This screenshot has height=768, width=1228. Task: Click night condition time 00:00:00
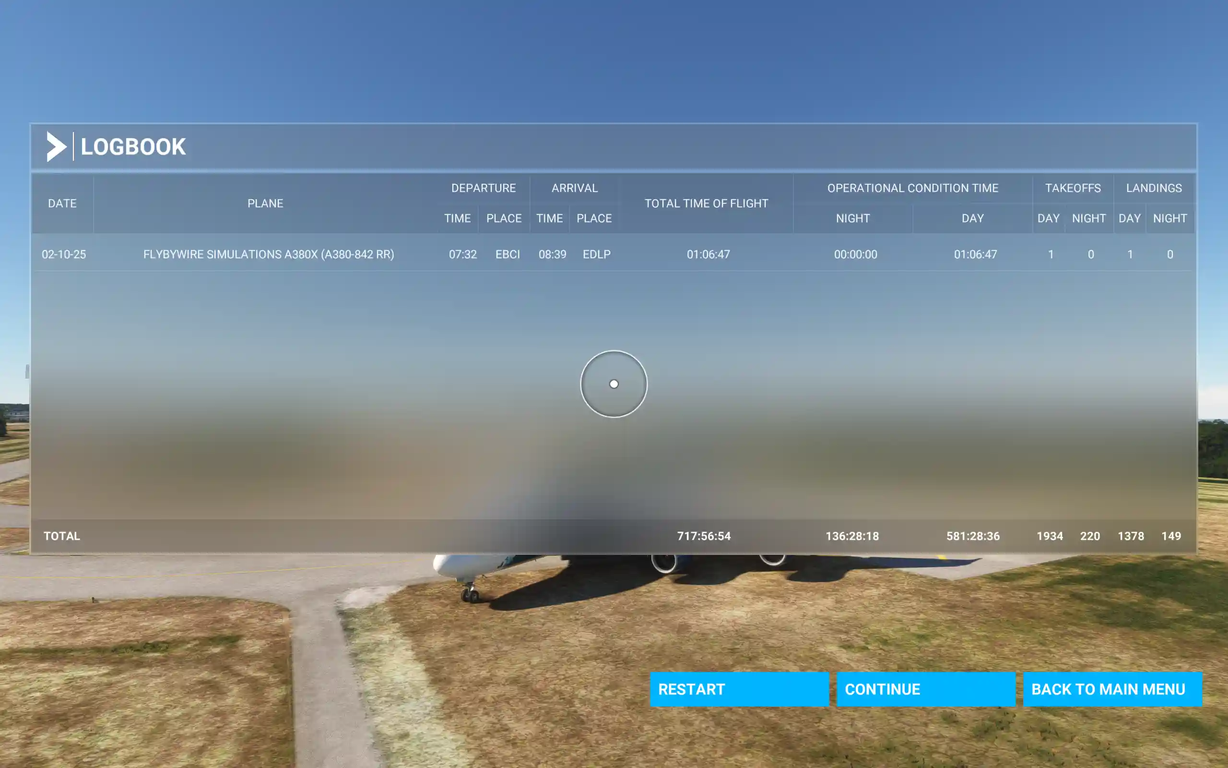(x=856, y=254)
